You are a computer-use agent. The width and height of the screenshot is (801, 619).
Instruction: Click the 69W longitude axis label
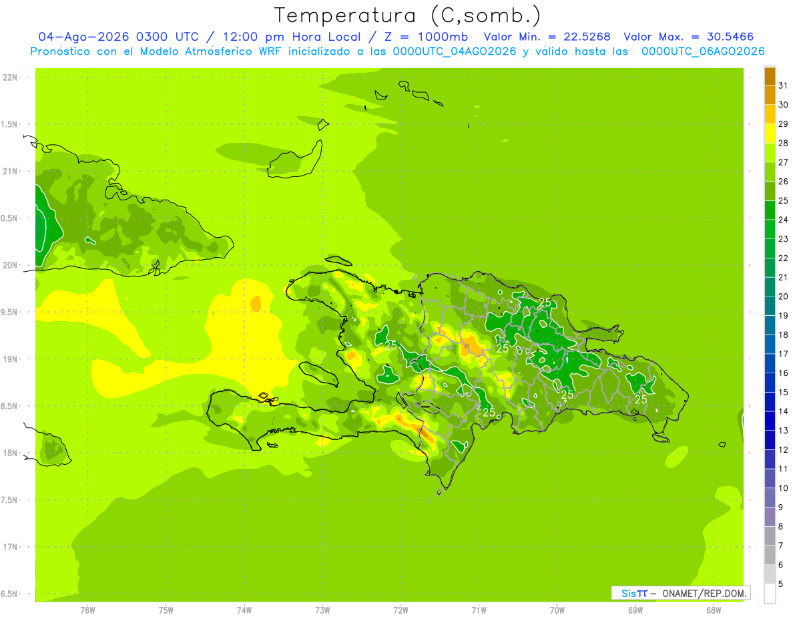[635, 610]
